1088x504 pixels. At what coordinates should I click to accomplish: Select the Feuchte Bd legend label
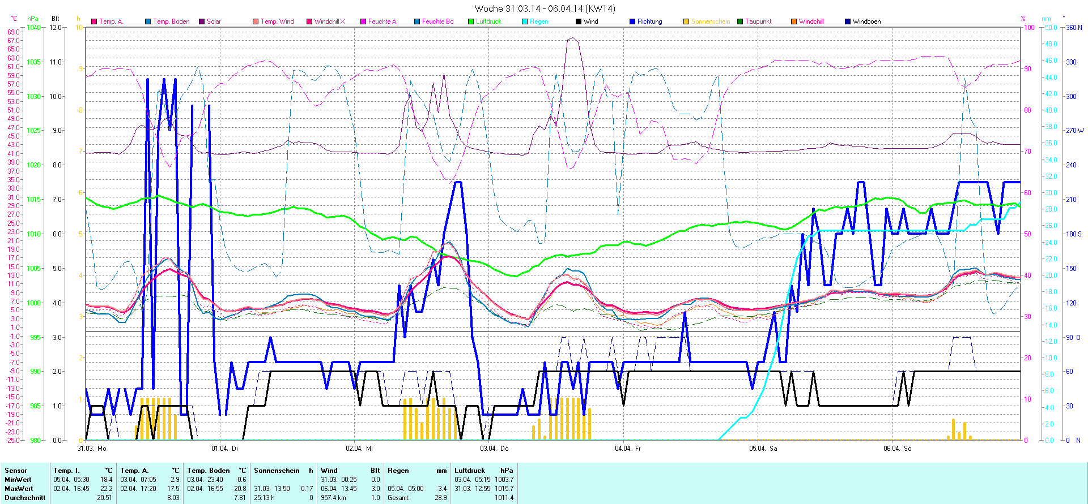437,21
